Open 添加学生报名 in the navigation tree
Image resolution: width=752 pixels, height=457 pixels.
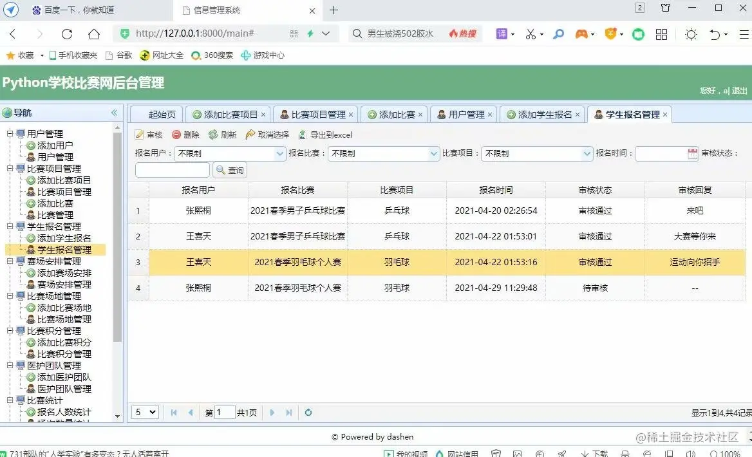click(64, 238)
